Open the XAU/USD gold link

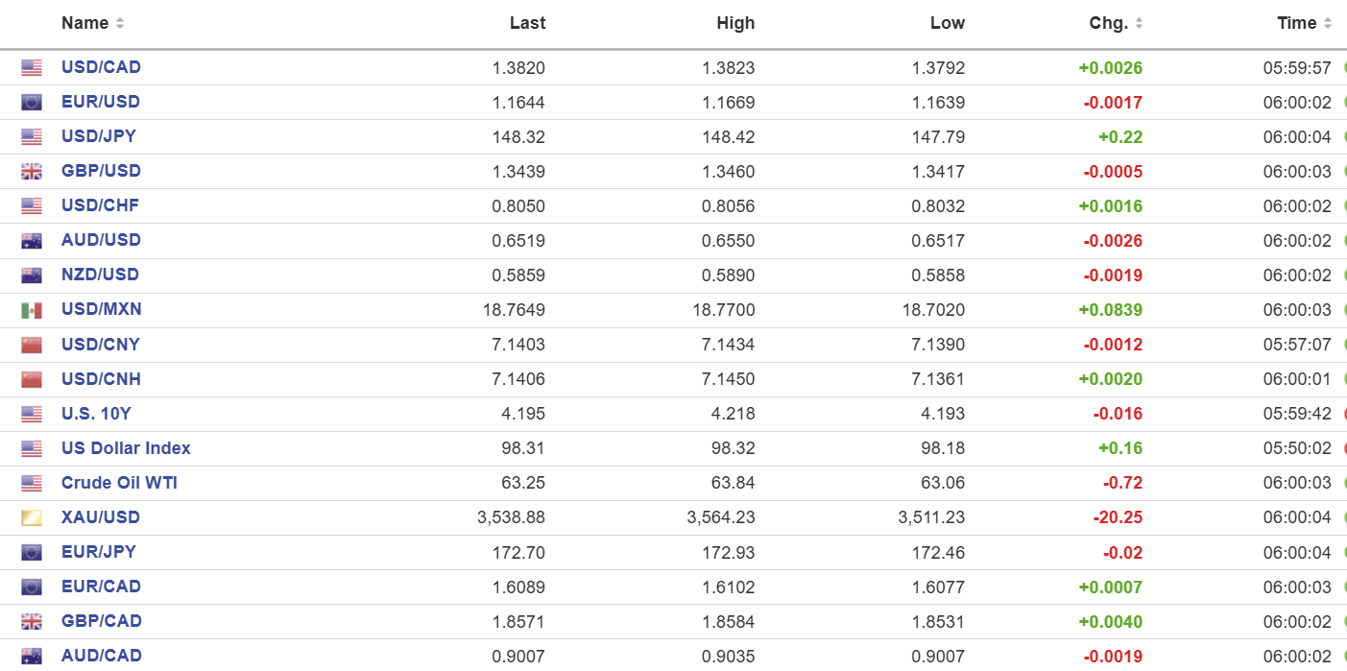coord(101,517)
